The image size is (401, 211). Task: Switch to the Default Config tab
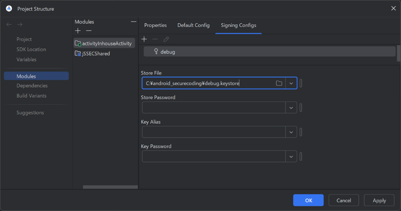[x=193, y=25]
